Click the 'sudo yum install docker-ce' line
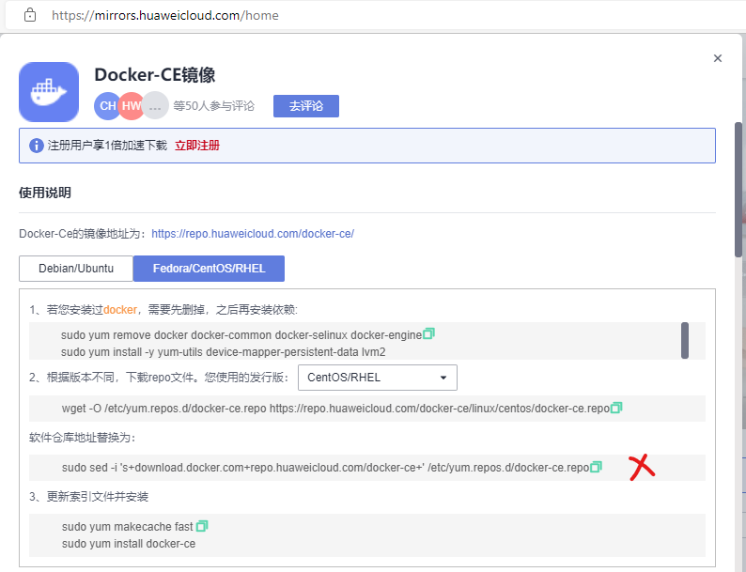The height and width of the screenshot is (572, 746). [129, 544]
